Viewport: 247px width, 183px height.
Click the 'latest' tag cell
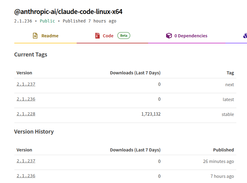pos(228,99)
